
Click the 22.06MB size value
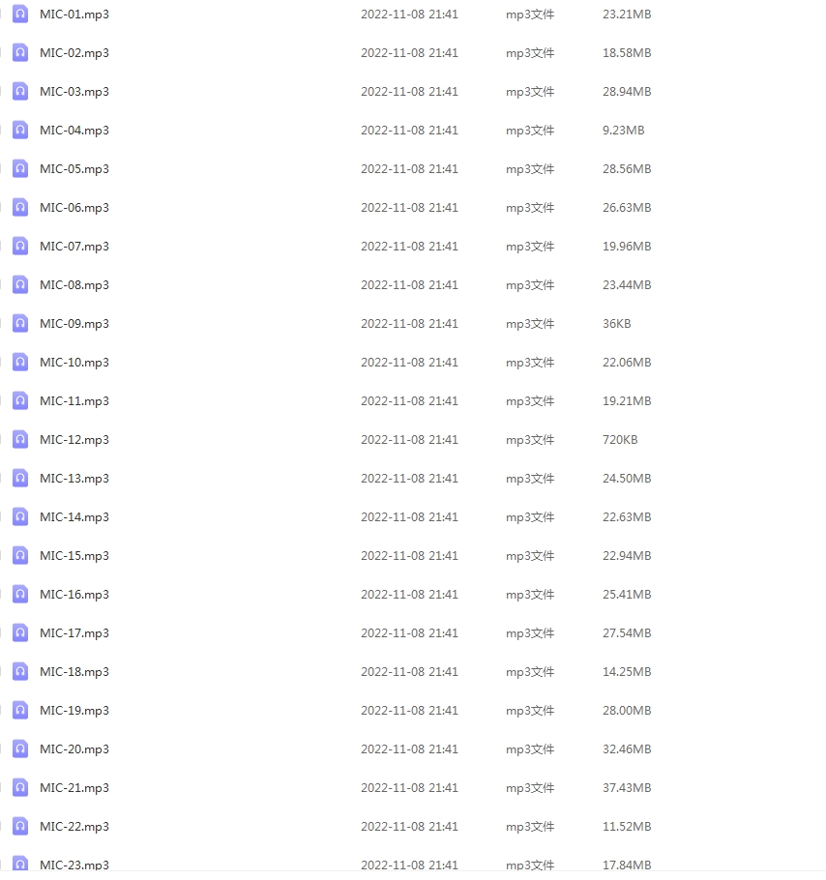627,363
